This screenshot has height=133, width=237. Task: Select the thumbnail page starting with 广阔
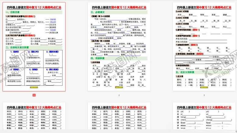(x=119, y=116)
